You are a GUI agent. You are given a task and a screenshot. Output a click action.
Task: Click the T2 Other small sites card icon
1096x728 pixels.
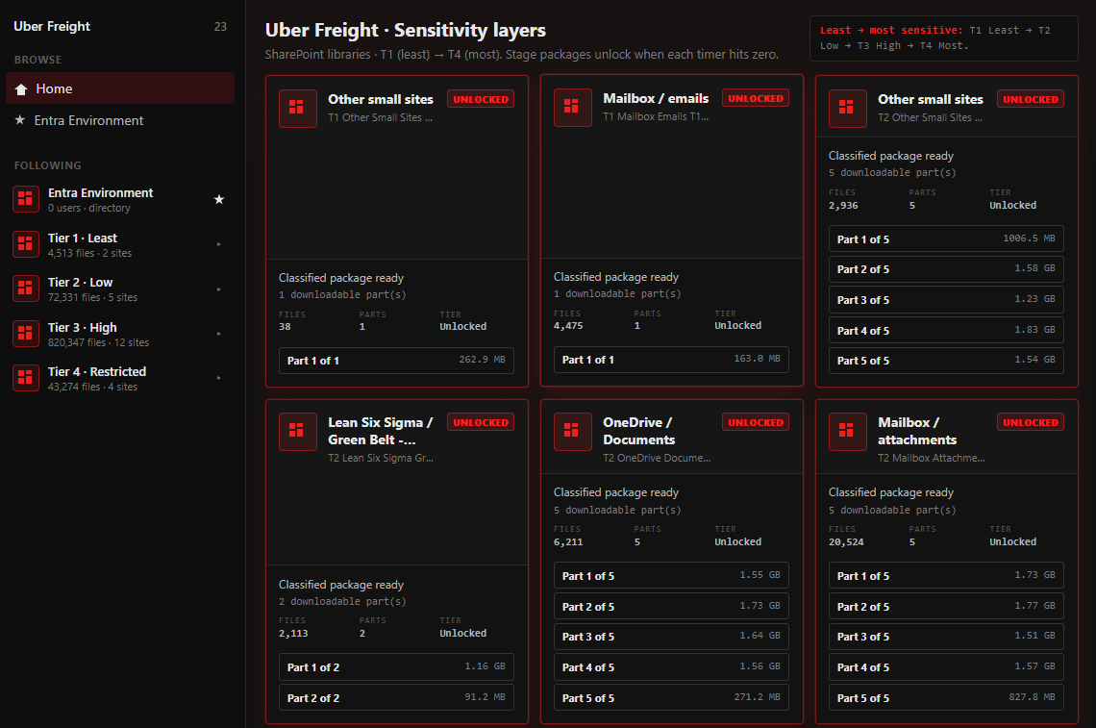847,108
